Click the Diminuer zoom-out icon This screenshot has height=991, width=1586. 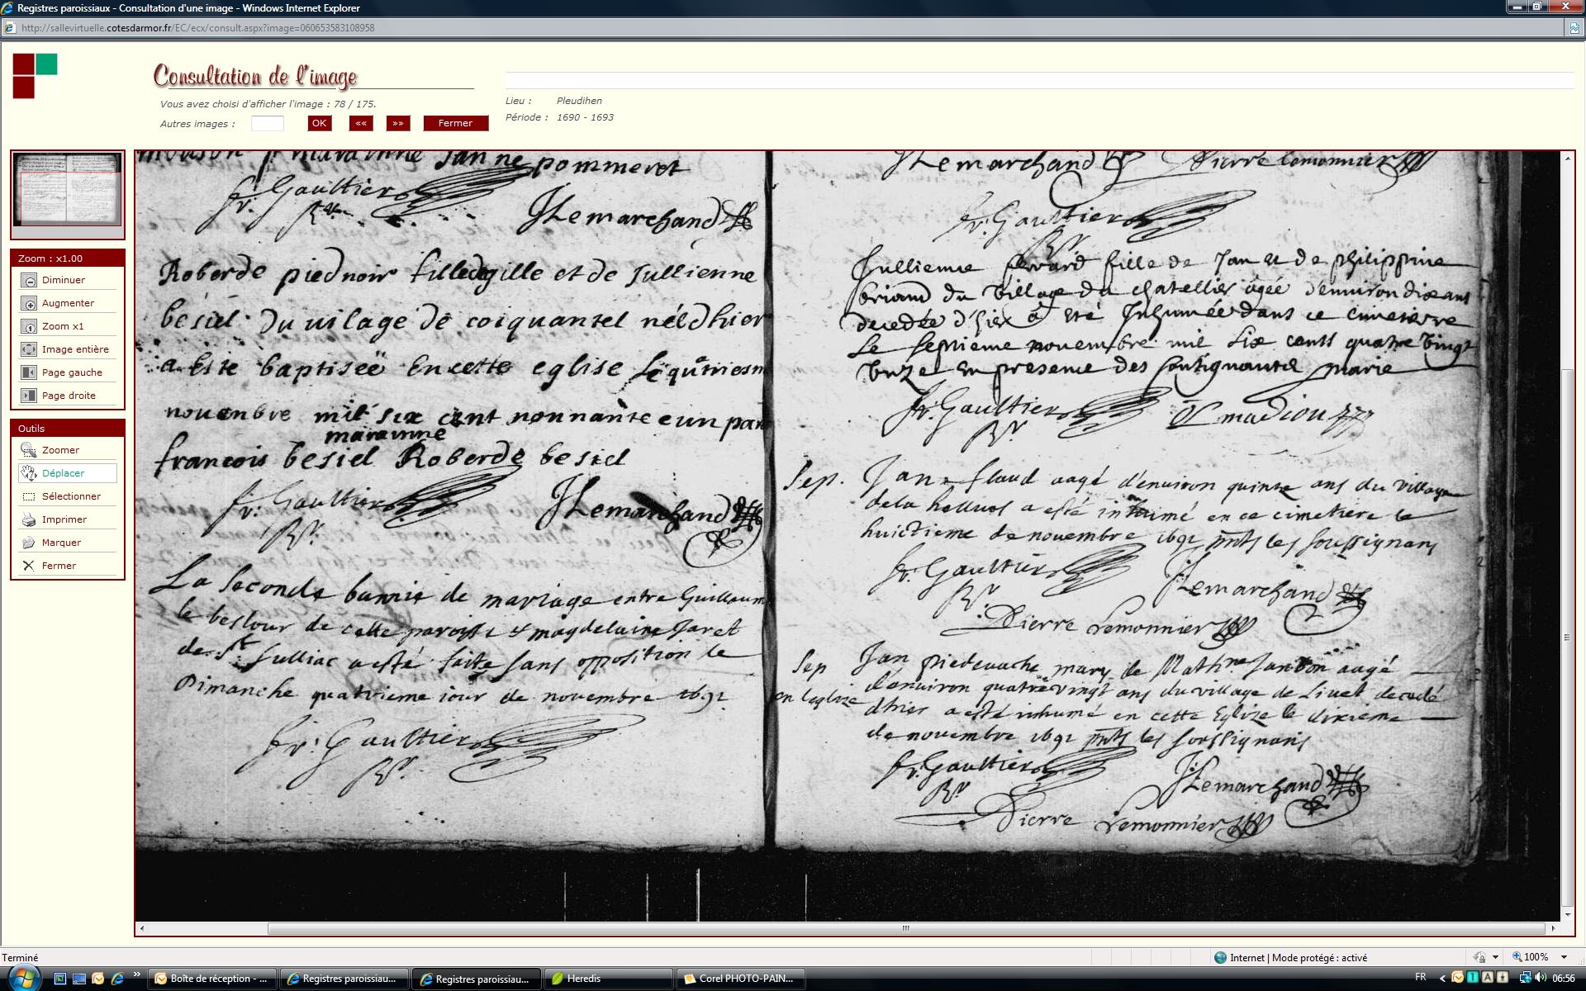coord(29,280)
